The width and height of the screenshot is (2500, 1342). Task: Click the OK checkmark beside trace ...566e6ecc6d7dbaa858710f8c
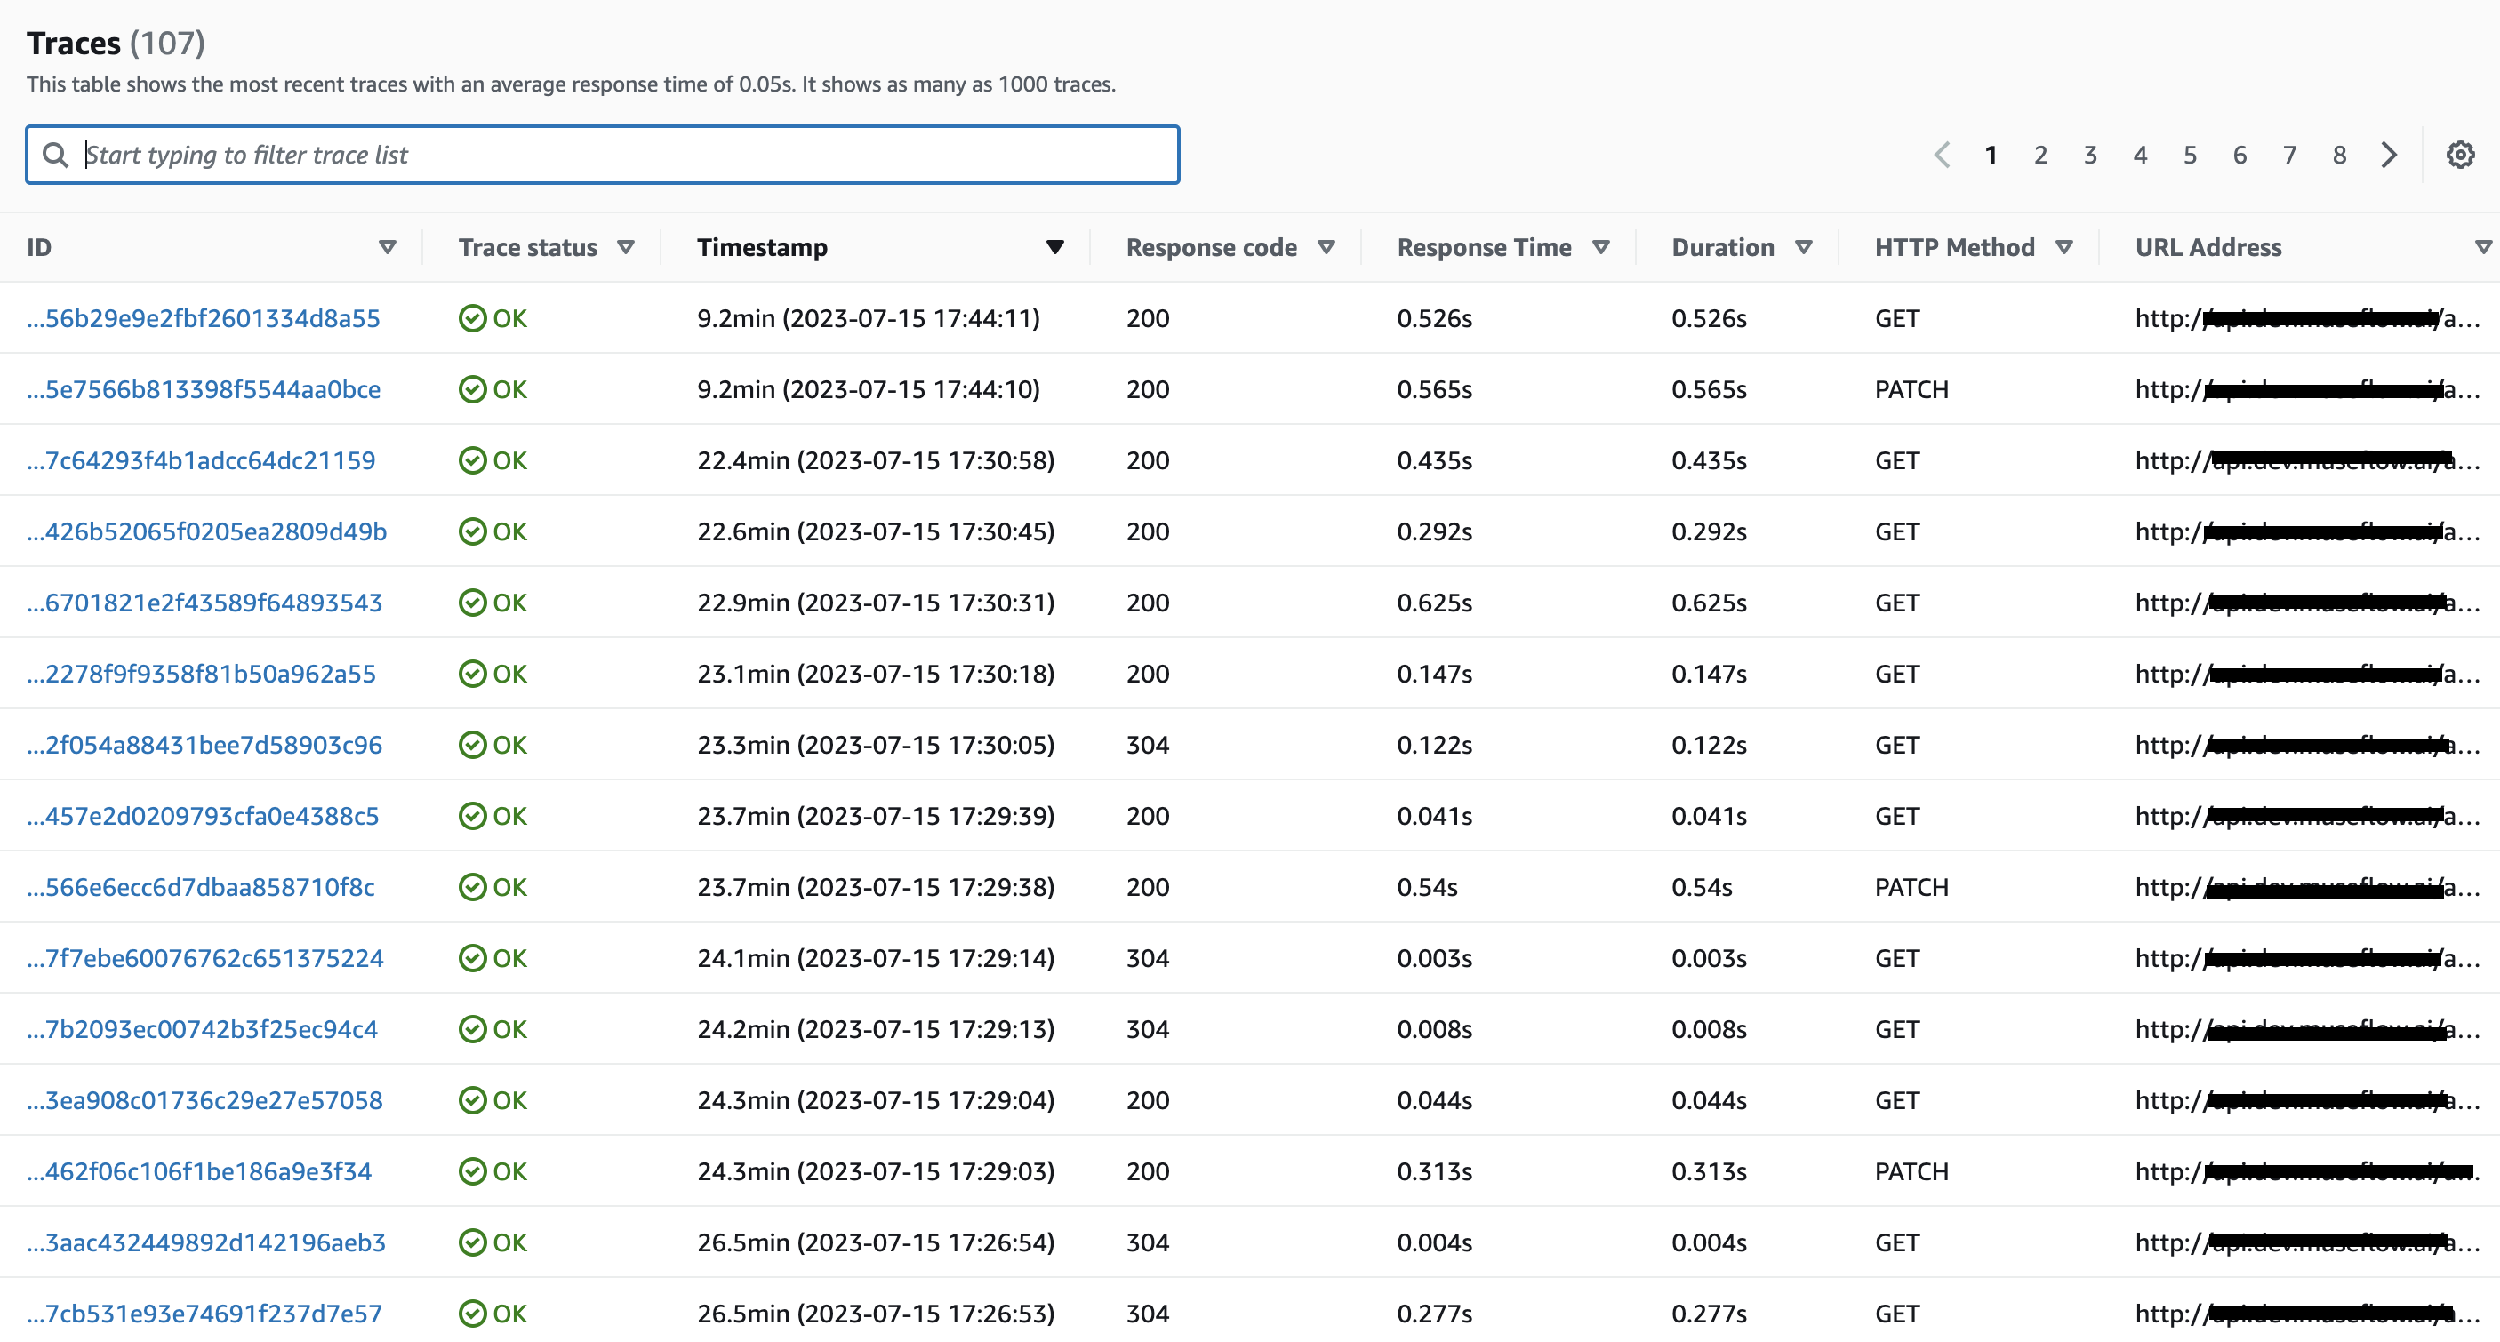point(473,886)
